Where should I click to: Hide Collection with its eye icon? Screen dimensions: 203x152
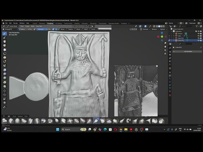tap(198, 31)
